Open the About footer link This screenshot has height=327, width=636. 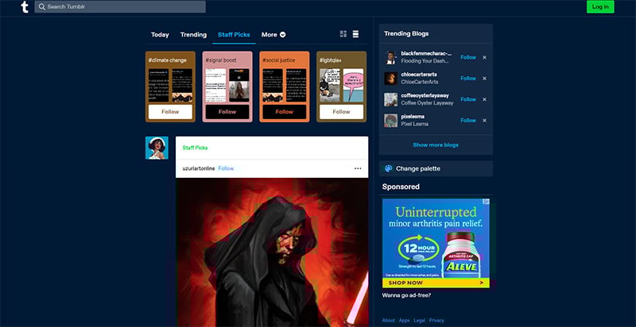pyautogui.click(x=388, y=321)
